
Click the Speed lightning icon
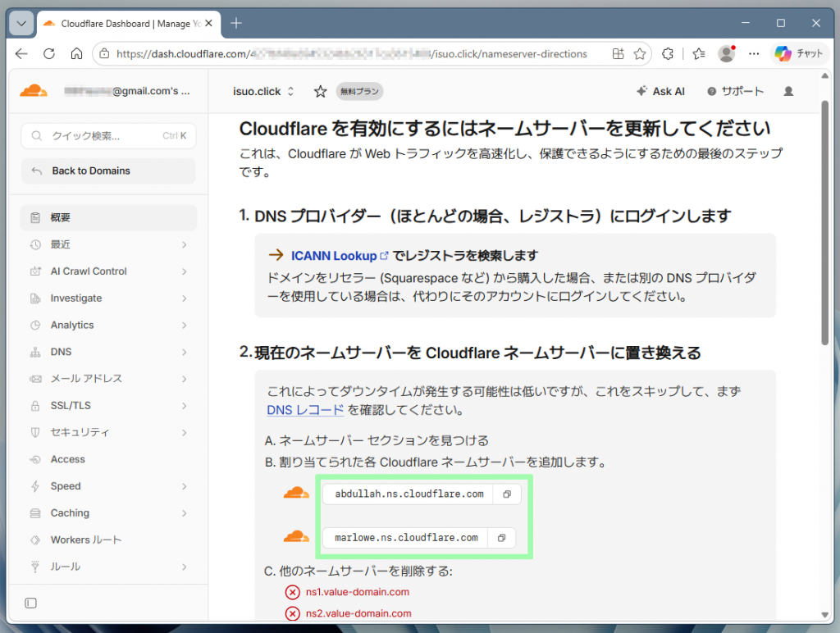pyautogui.click(x=35, y=486)
